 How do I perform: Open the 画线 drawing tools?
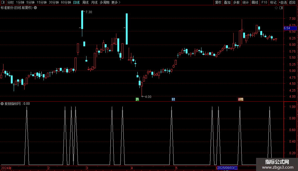pos(255,2)
